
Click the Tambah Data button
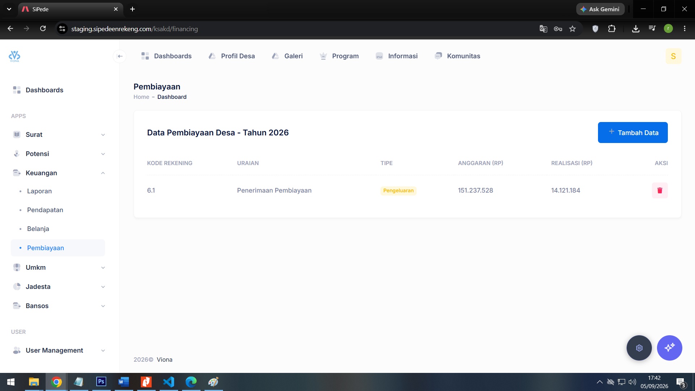632,133
